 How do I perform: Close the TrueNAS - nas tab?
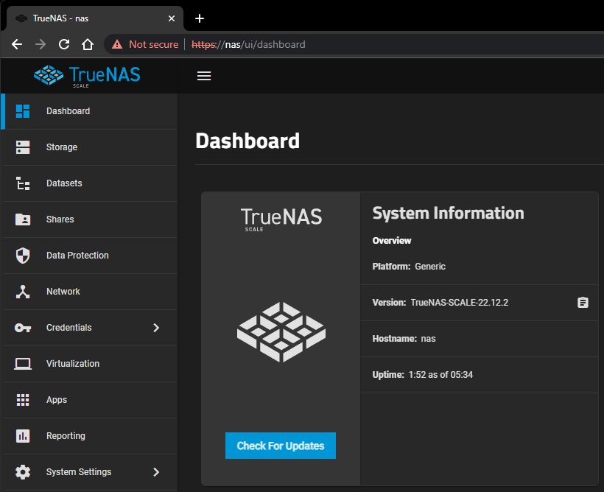click(x=172, y=18)
